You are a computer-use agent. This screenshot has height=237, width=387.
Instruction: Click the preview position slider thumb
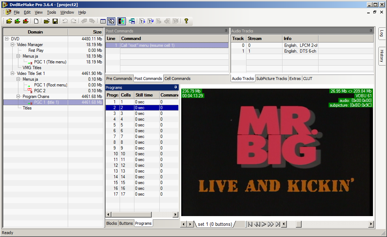pos(299,224)
